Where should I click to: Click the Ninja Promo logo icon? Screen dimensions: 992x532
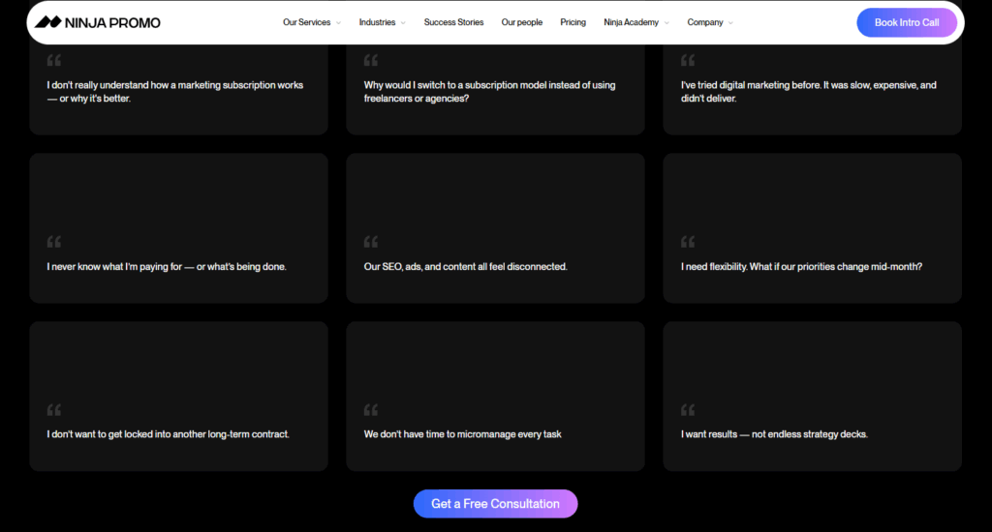(x=47, y=22)
